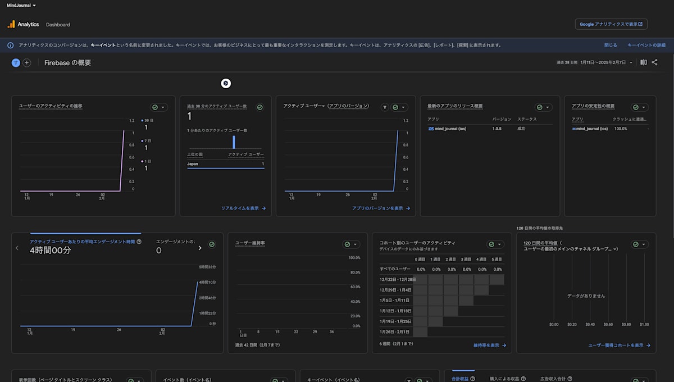
Task: Click the Firebase の概要 page title
Action: pos(67,62)
